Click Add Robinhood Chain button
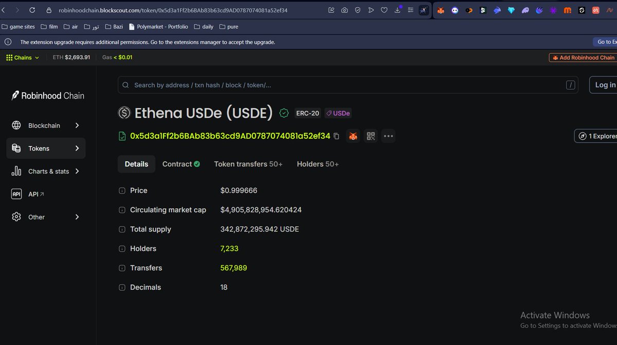 (x=583, y=57)
